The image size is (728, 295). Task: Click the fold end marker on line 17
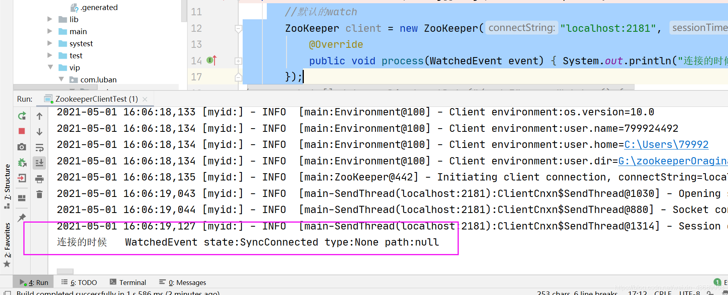point(238,77)
